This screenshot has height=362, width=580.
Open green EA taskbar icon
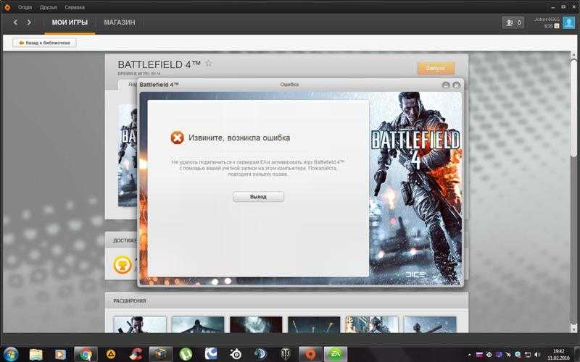336,354
